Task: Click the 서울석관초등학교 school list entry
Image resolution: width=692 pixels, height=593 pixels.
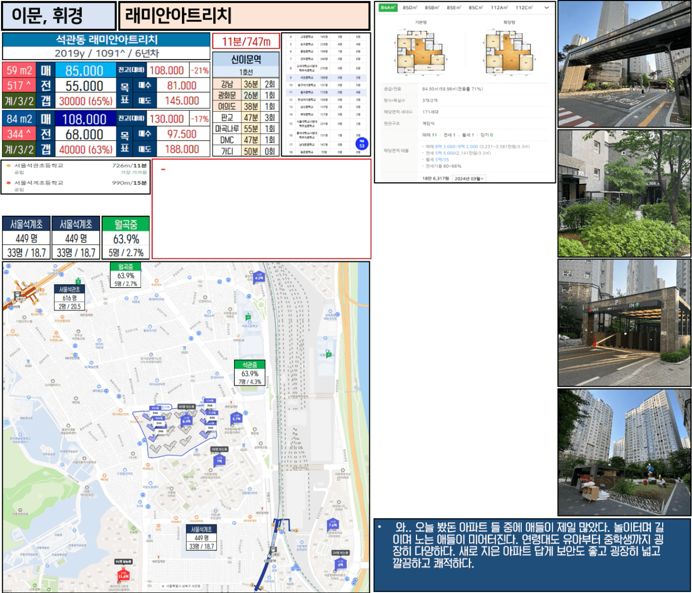Action: 76,168
